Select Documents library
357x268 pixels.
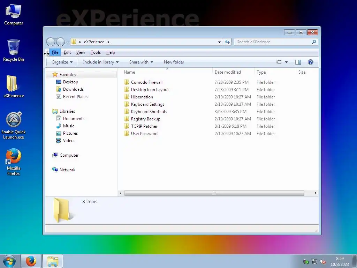point(74,119)
